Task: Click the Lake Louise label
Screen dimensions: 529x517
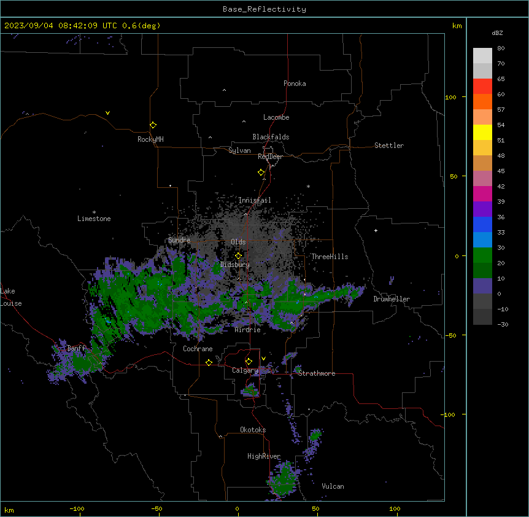Action: pos(11,297)
